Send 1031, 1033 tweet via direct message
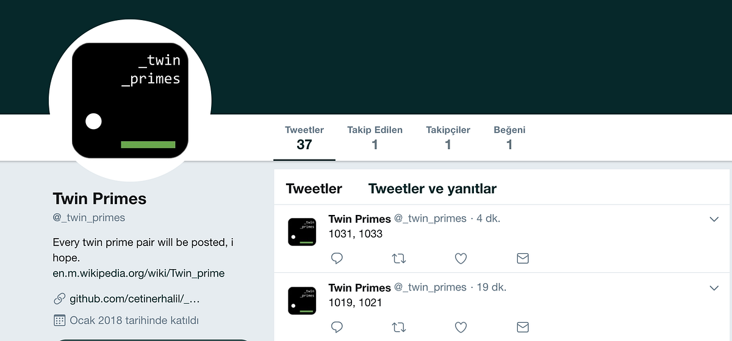This screenshot has height=341, width=732. (x=523, y=258)
